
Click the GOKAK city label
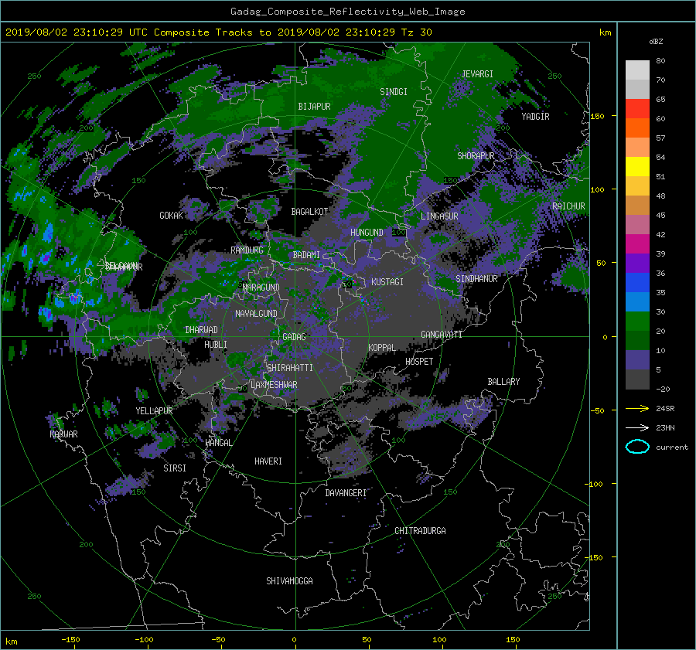(x=171, y=216)
